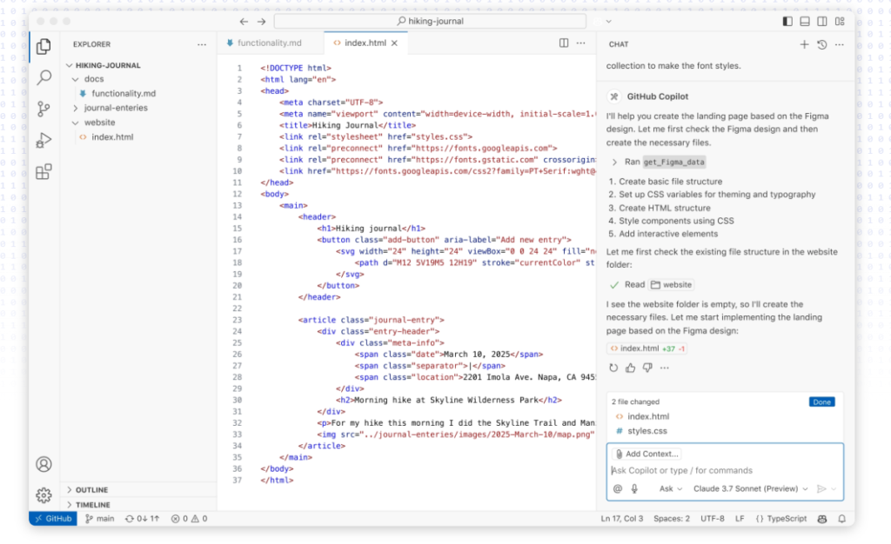Split the editor to the right
The height and width of the screenshot is (544, 891).
click(564, 43)
